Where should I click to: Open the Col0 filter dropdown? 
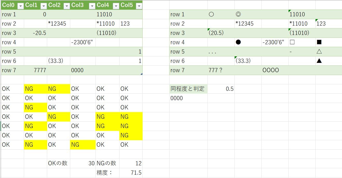[x=21, y=6]
